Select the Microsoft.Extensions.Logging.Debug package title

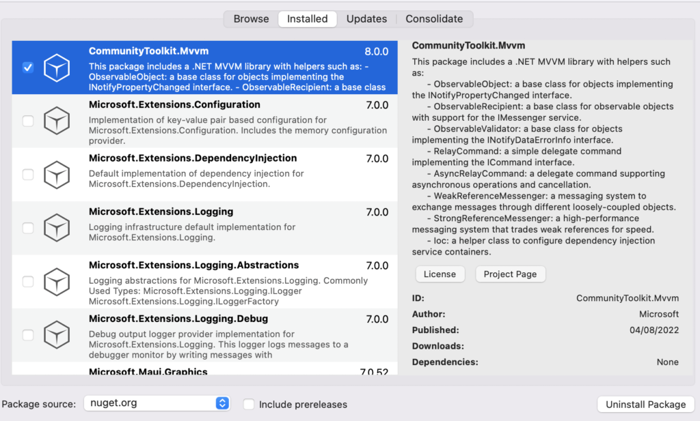pyautogui.click(x=178, y=319)
